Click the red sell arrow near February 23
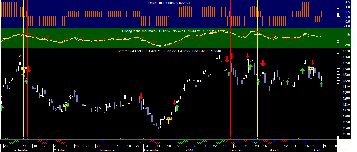 [x=263, y=63]
